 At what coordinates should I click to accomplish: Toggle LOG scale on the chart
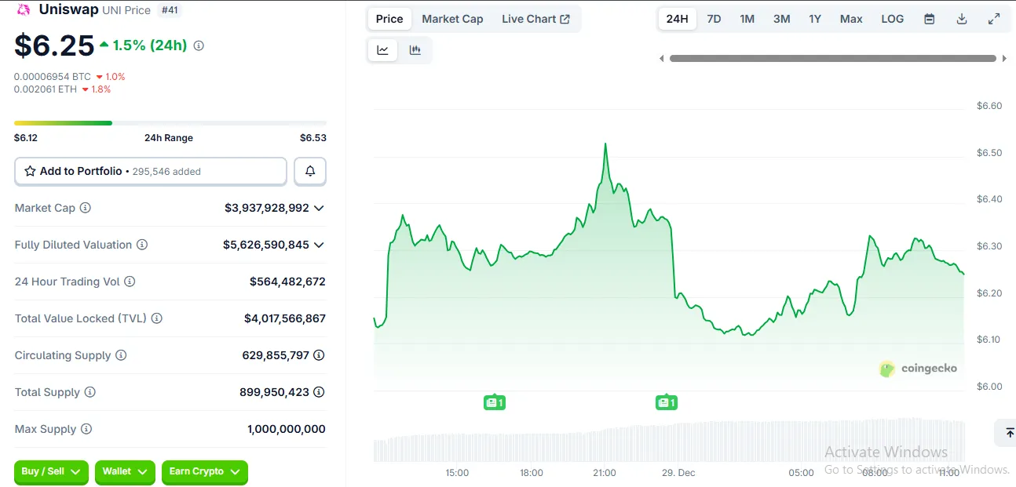click(892, 18)
